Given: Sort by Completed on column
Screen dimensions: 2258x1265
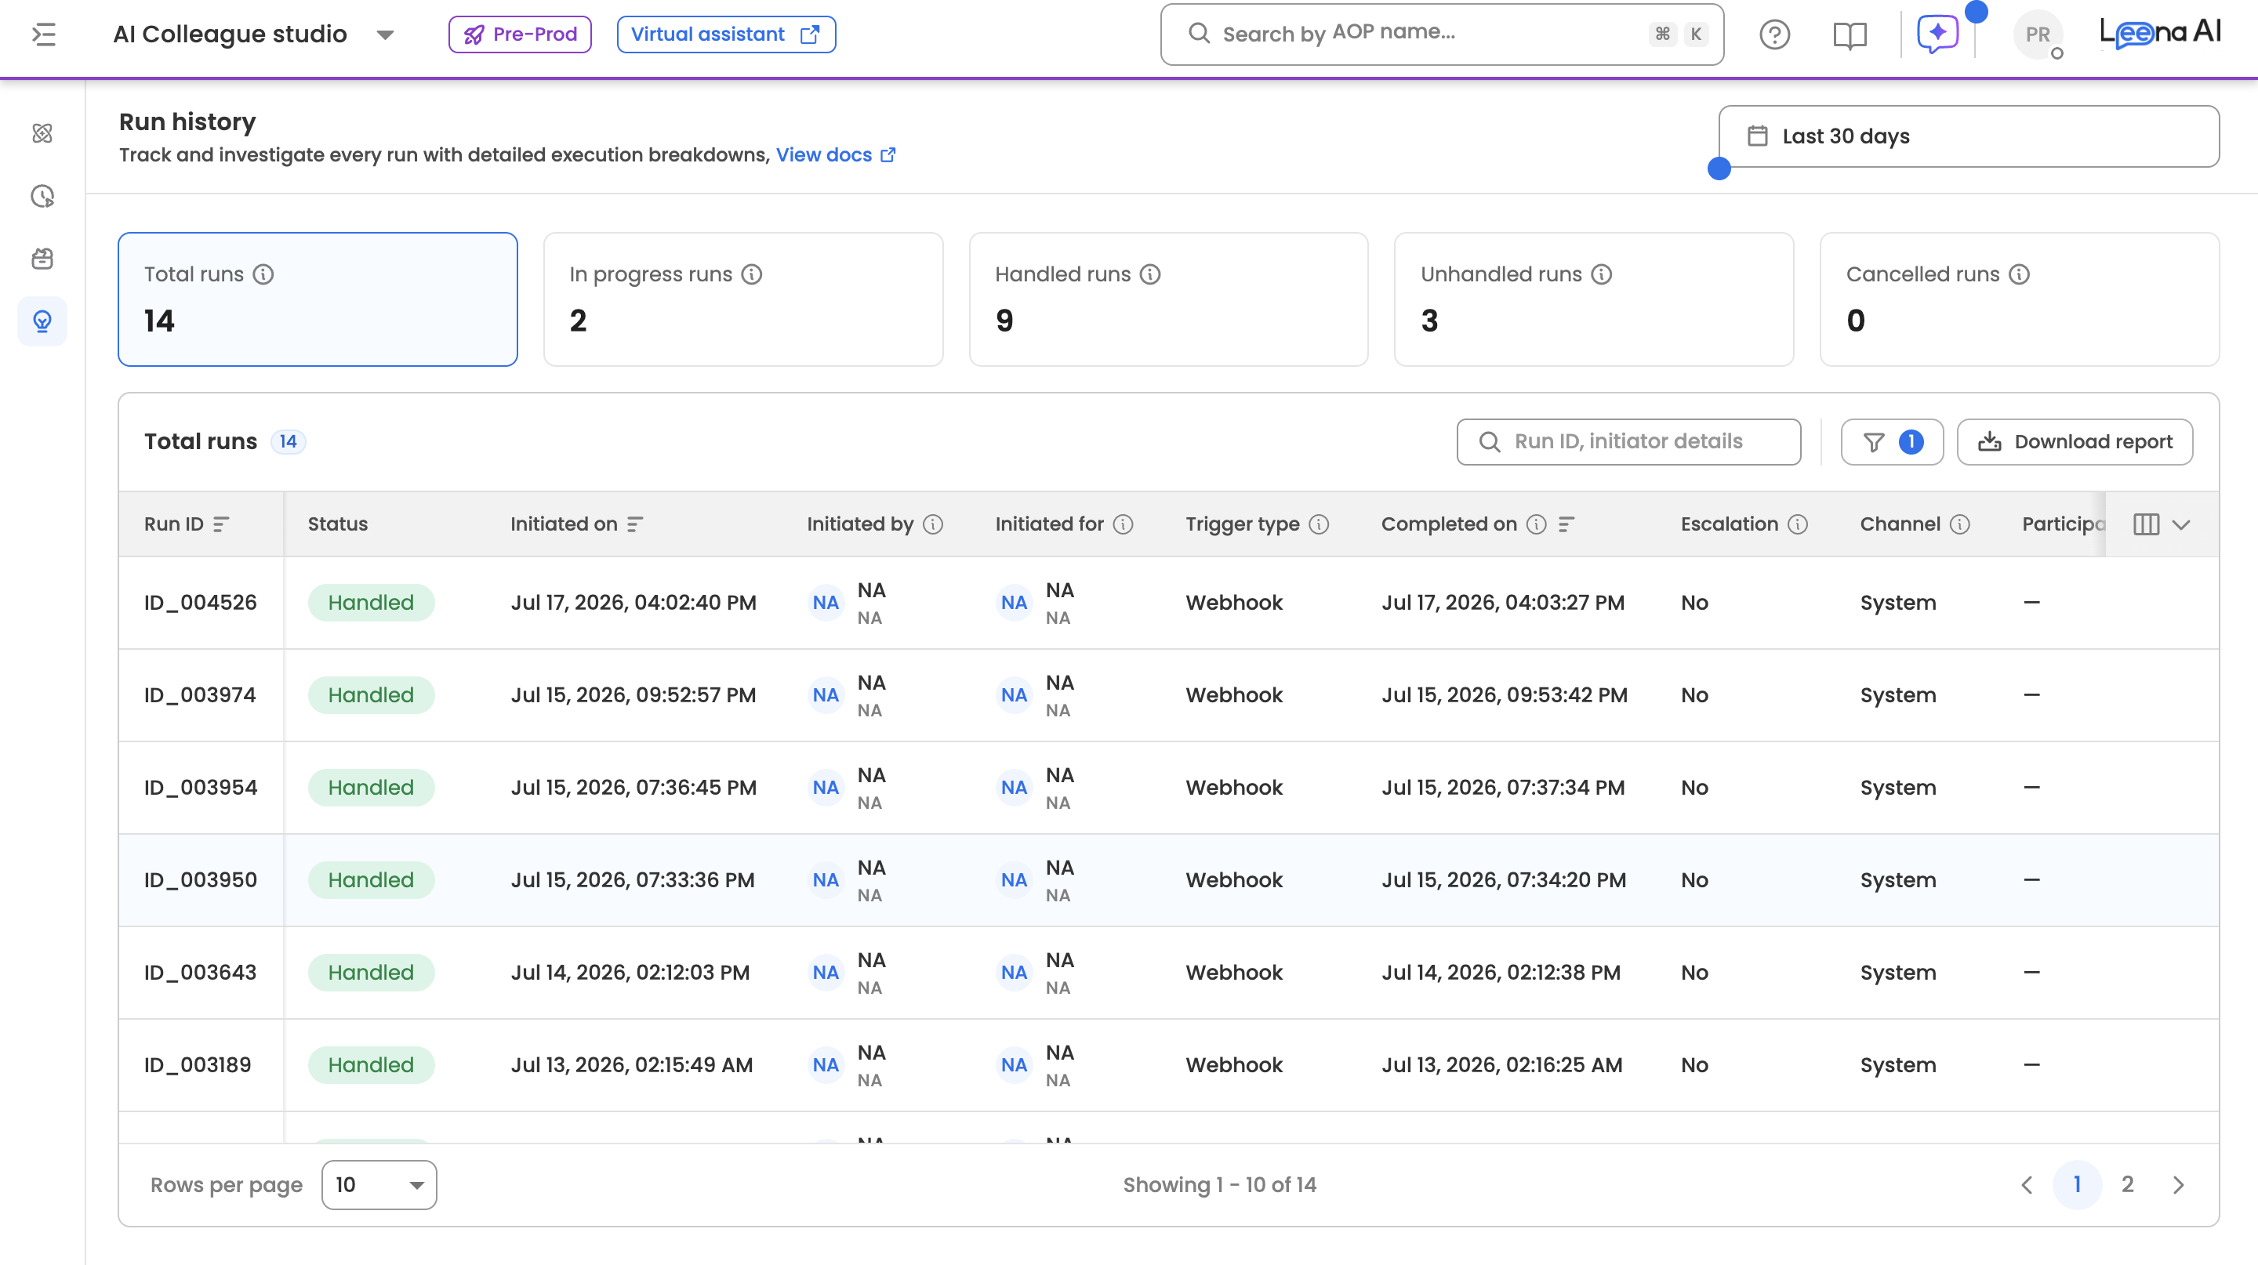Looking at the screenshot, I should (1567, 524).
